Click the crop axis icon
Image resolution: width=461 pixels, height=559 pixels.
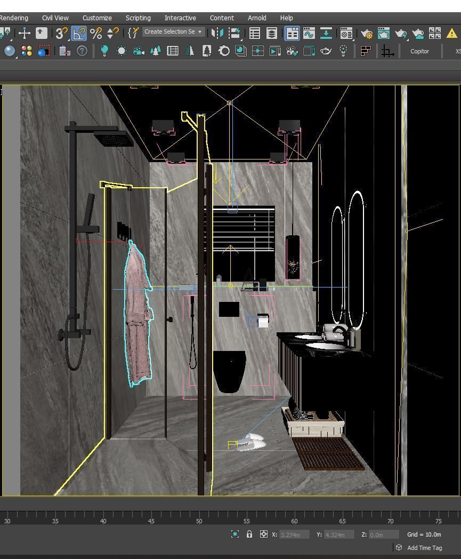(x=387, y=51)
